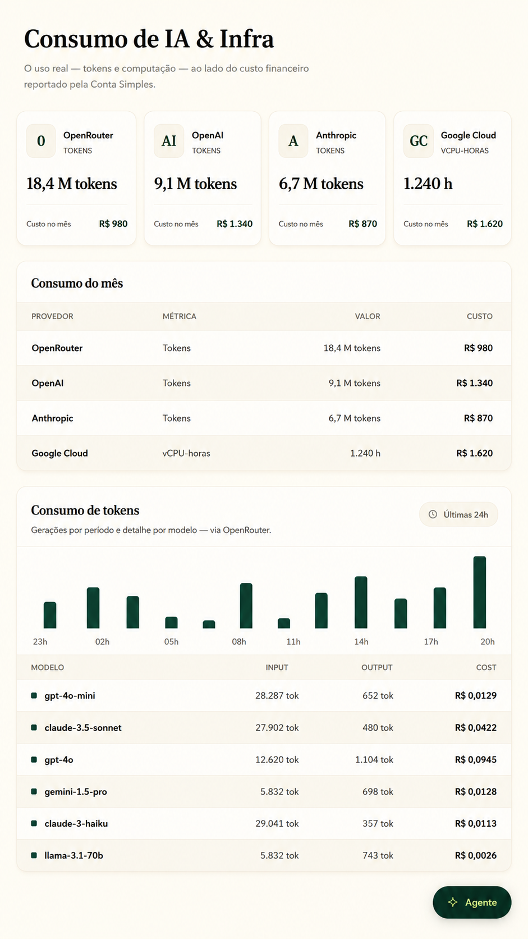Screen dimensions: 528x939
Task: Open the llama-3.1-70b model row
Action: tap(264, 856)
